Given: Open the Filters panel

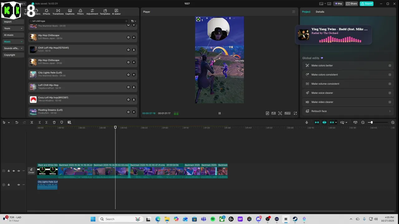Looking at the screenshot, I should pyautogui.click(x=80, y=12).
